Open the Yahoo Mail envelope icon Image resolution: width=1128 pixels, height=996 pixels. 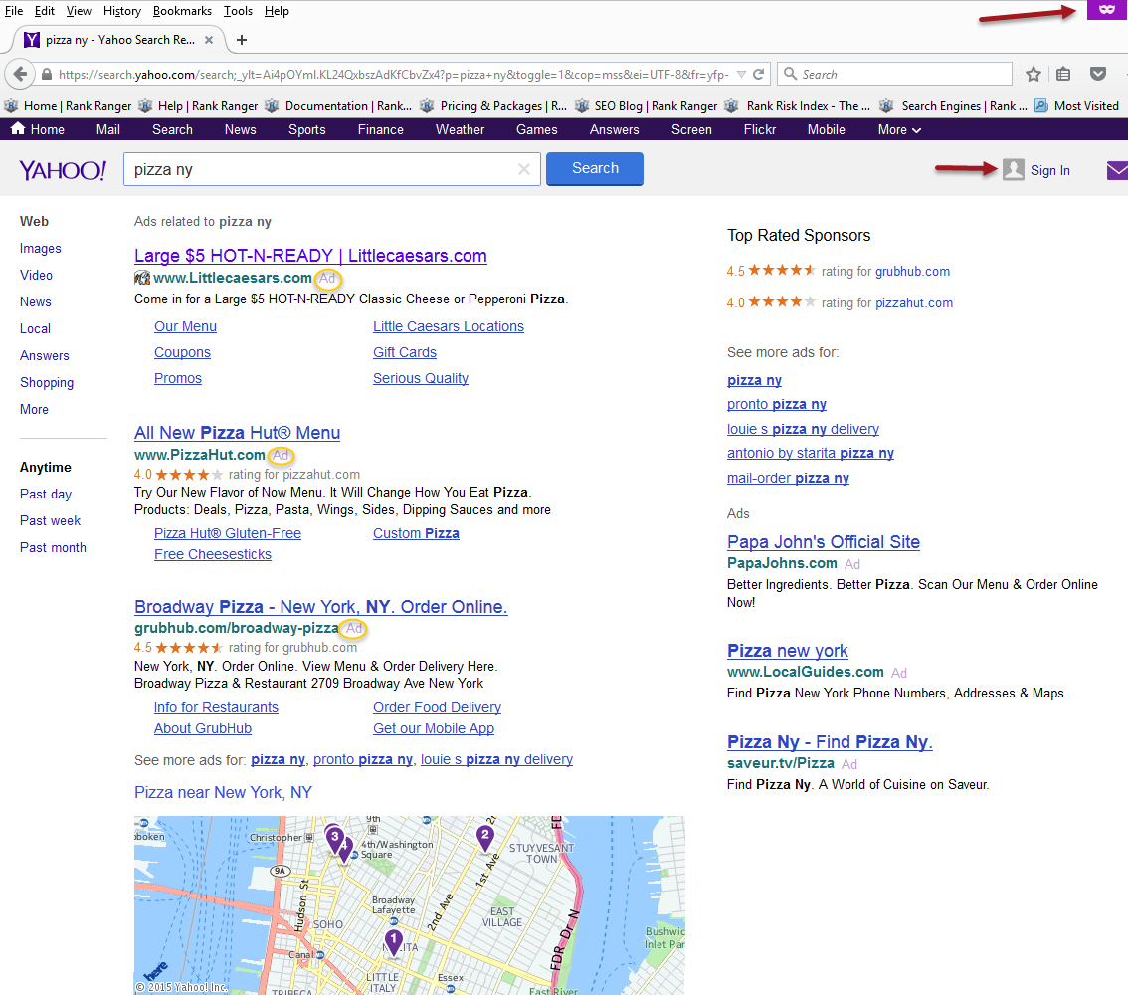pyautogui.click(x=1117, y=171)
